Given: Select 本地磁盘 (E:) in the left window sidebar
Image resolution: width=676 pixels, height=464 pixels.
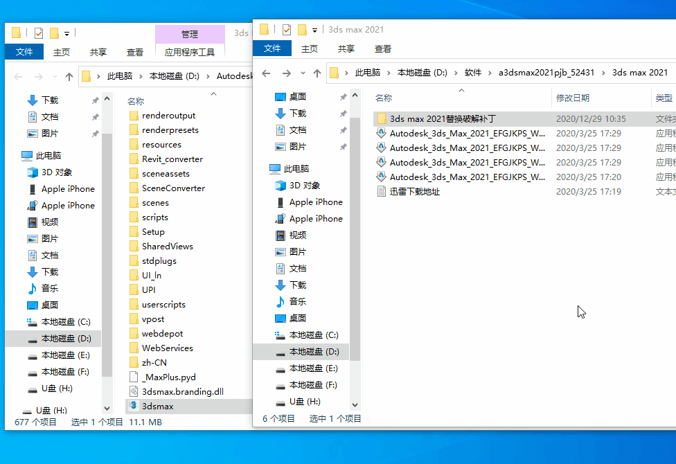Looking at the screenshot, I should pyautogui.click(x=66, y=355).
